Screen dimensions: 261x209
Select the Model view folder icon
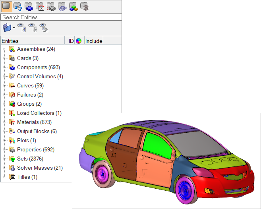[6, 6]
